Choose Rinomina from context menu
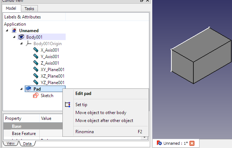This screenshot has height=148, width=232. click(x=84, y=131)
